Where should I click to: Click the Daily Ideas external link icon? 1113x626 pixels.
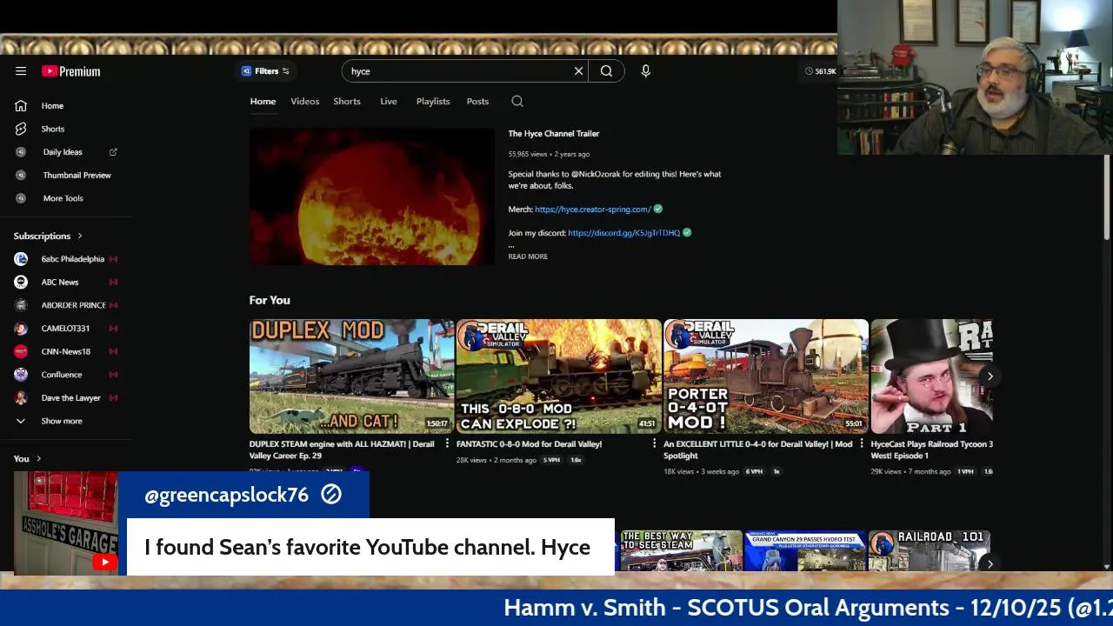(x=113, y=152)
